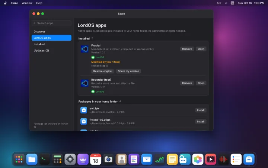Select LordOS apps in the sidebar
This screenshot has height=168, width=268.
tap(51, 38)
